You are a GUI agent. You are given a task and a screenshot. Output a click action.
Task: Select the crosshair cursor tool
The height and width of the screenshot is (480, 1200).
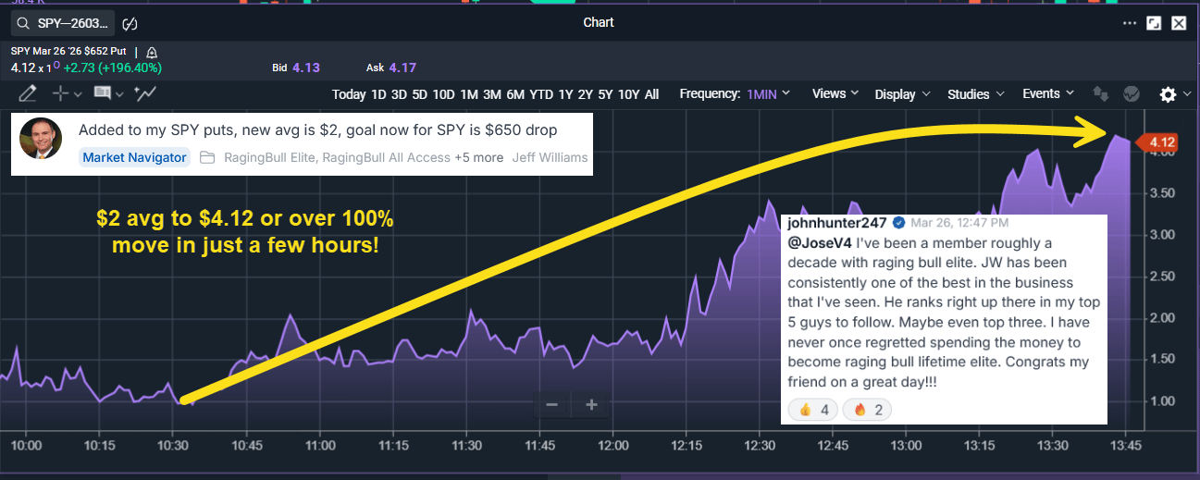tap(60, 93)
